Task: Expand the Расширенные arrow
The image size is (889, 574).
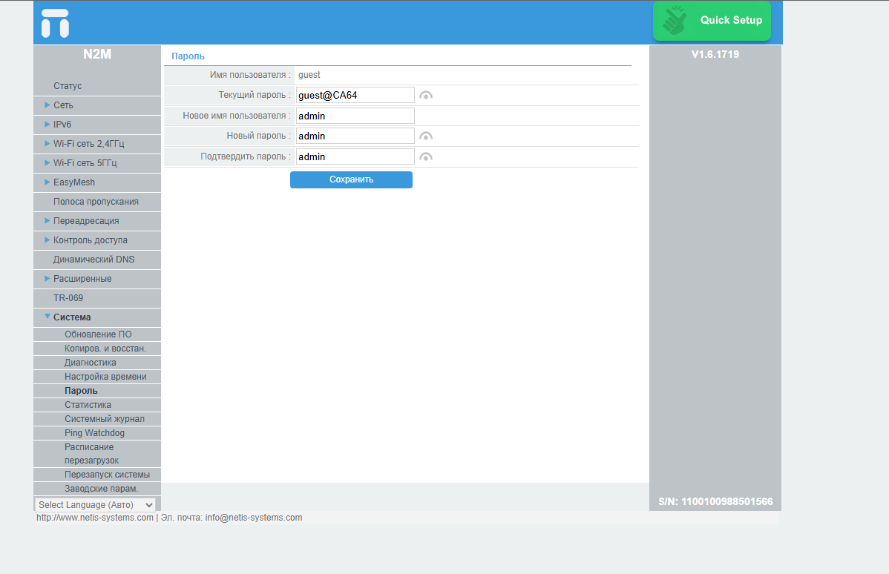Action: [x=47, y=278]
